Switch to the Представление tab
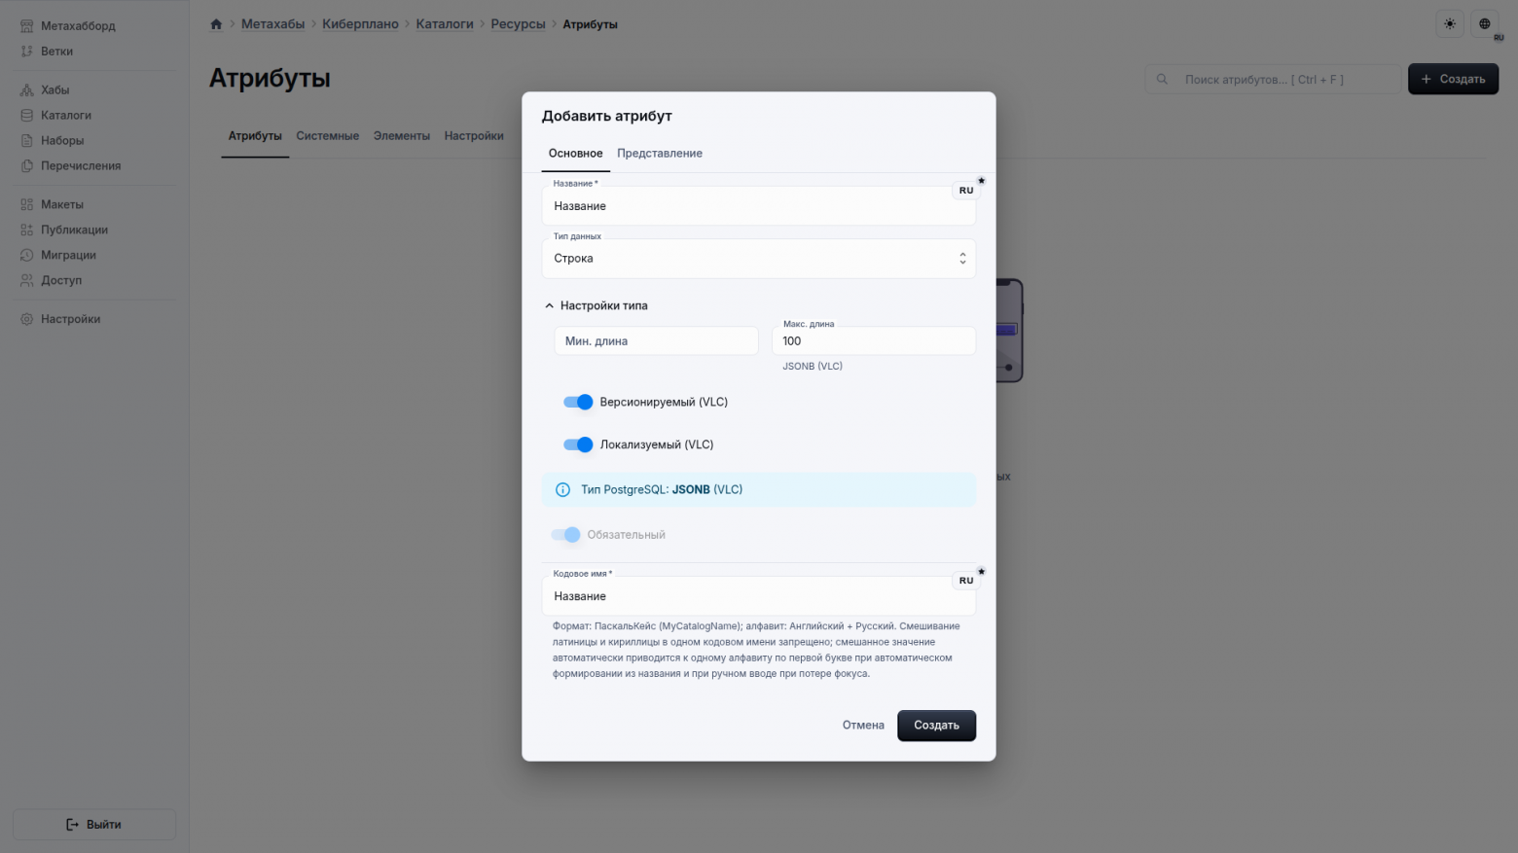Screen dimensions: 1518x853 659,154
